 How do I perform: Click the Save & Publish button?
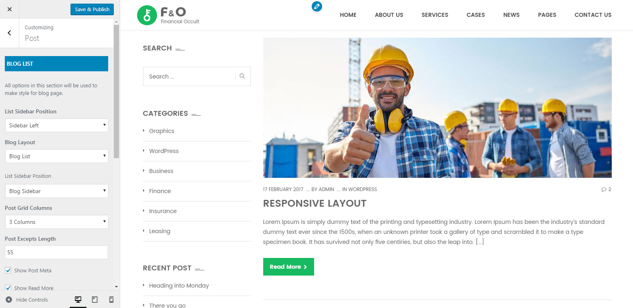(92, 9)
